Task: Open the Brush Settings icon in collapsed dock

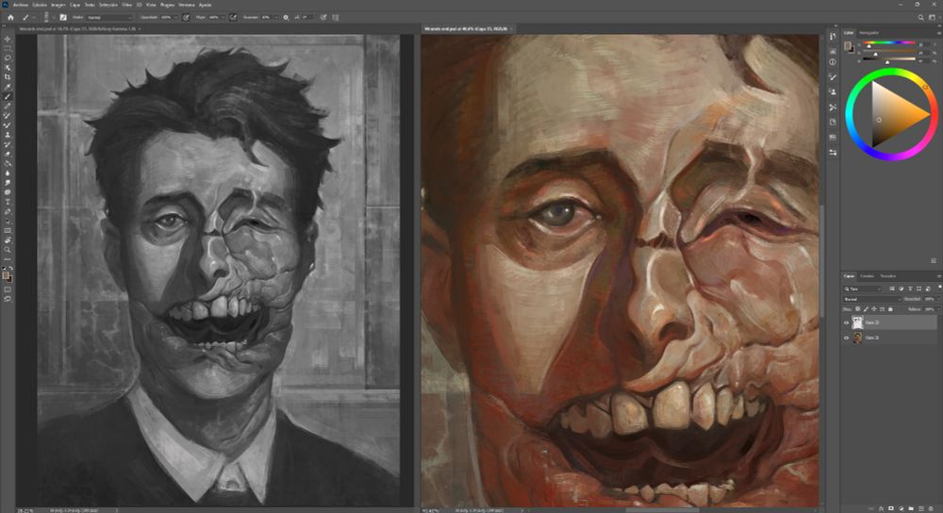Action: (833, 77)
